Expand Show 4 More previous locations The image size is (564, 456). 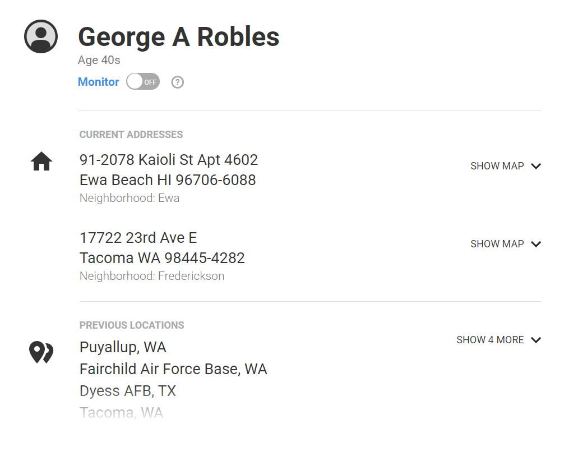click(499, 340)
